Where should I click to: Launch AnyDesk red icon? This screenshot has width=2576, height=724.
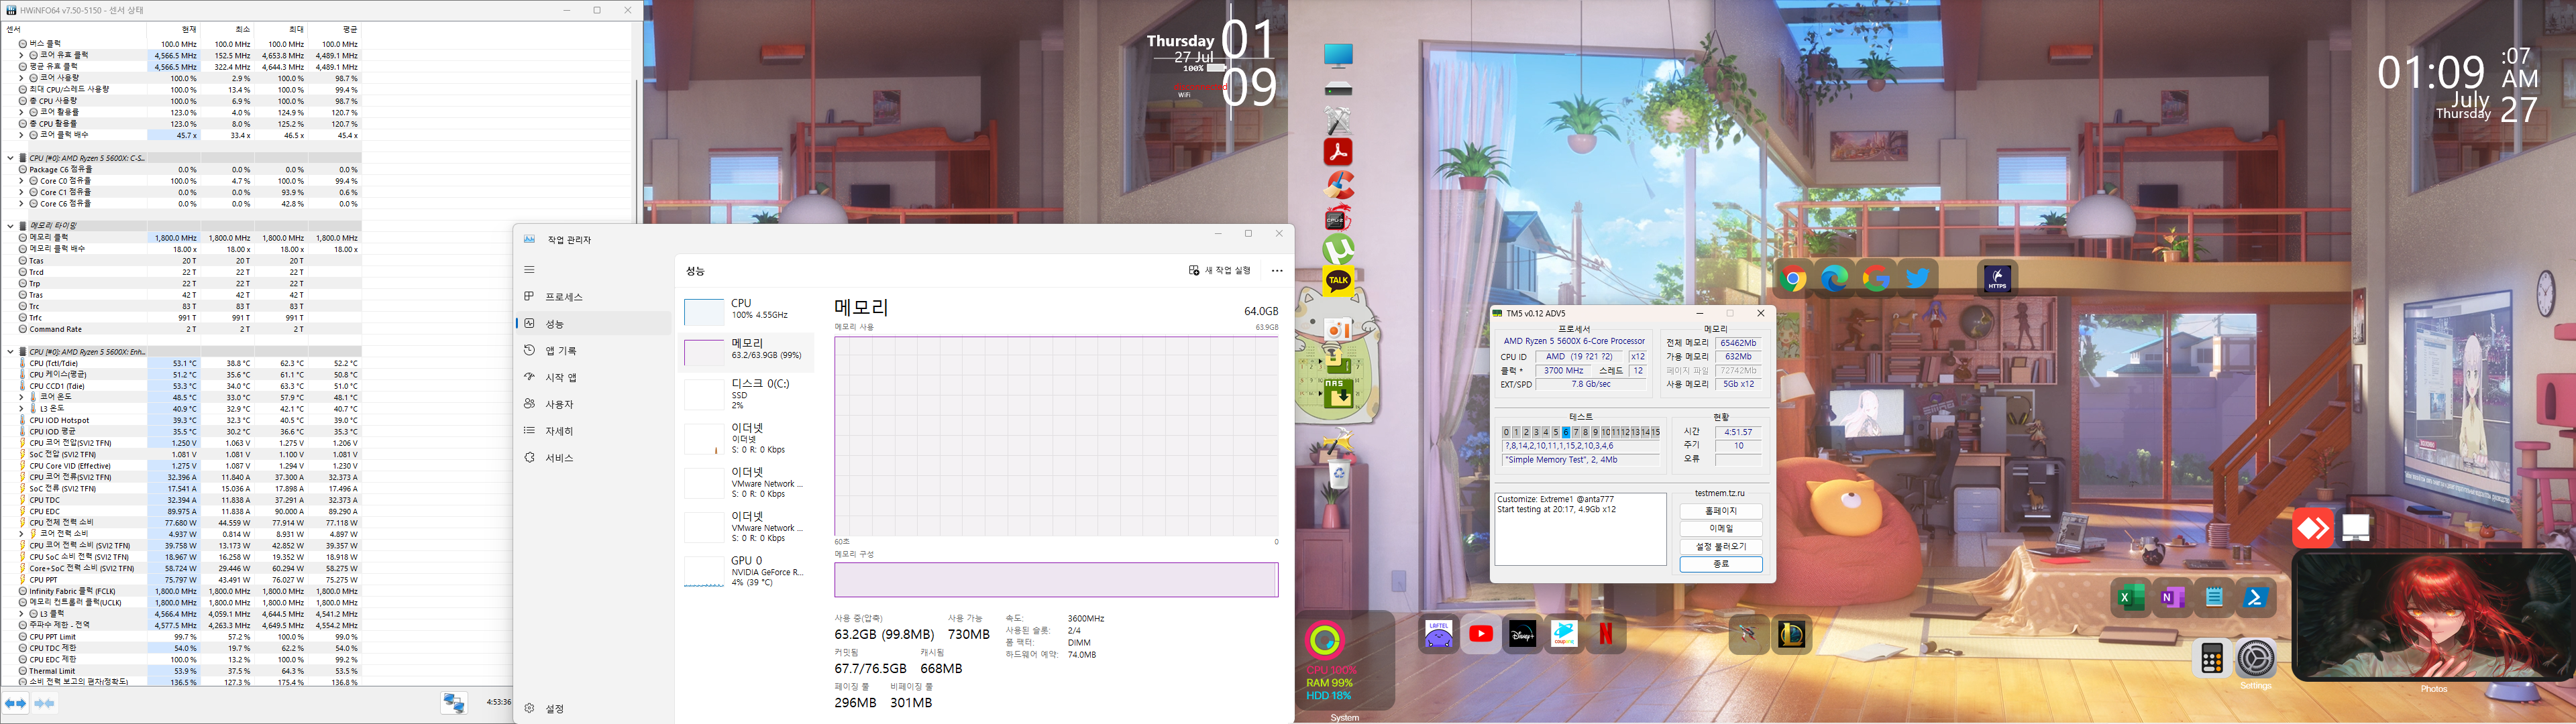click(x=2313, y=528)
